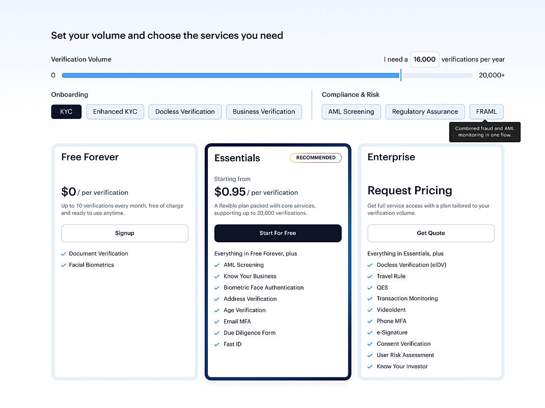This screenshot has height=408, width=545.
Task: Click checkmark beside e-Signature
Action: pos(370,333)
